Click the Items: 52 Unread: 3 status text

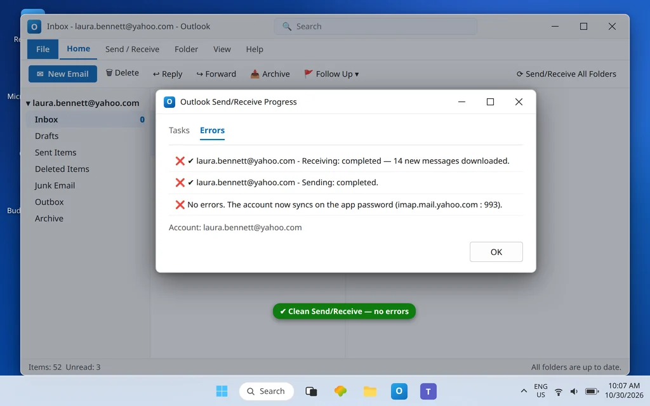(64, 367)
